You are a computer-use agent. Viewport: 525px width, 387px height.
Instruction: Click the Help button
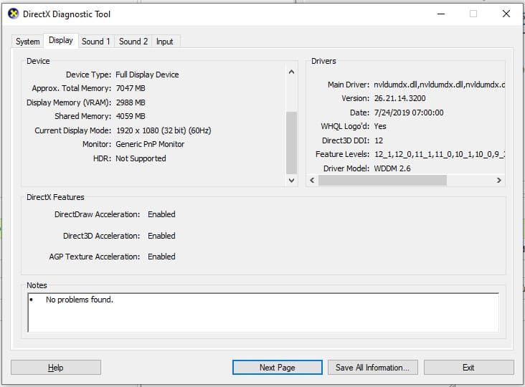pos(55,367)
